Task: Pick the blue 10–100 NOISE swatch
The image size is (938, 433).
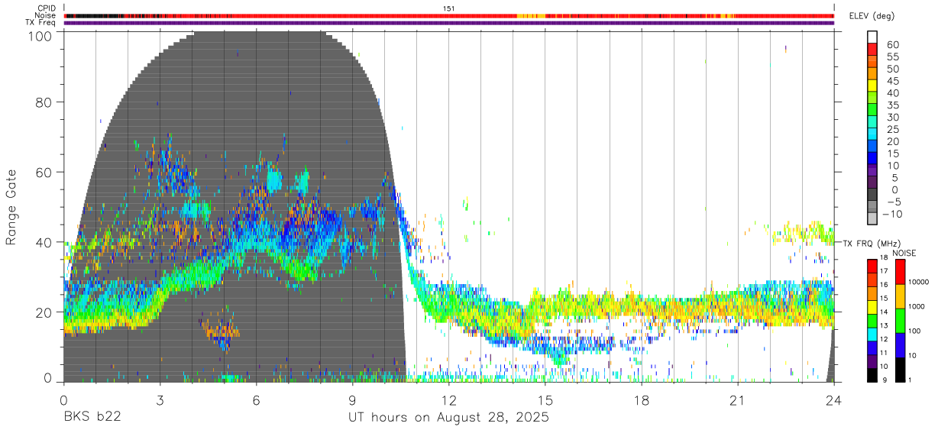Action: click(900, 345)
